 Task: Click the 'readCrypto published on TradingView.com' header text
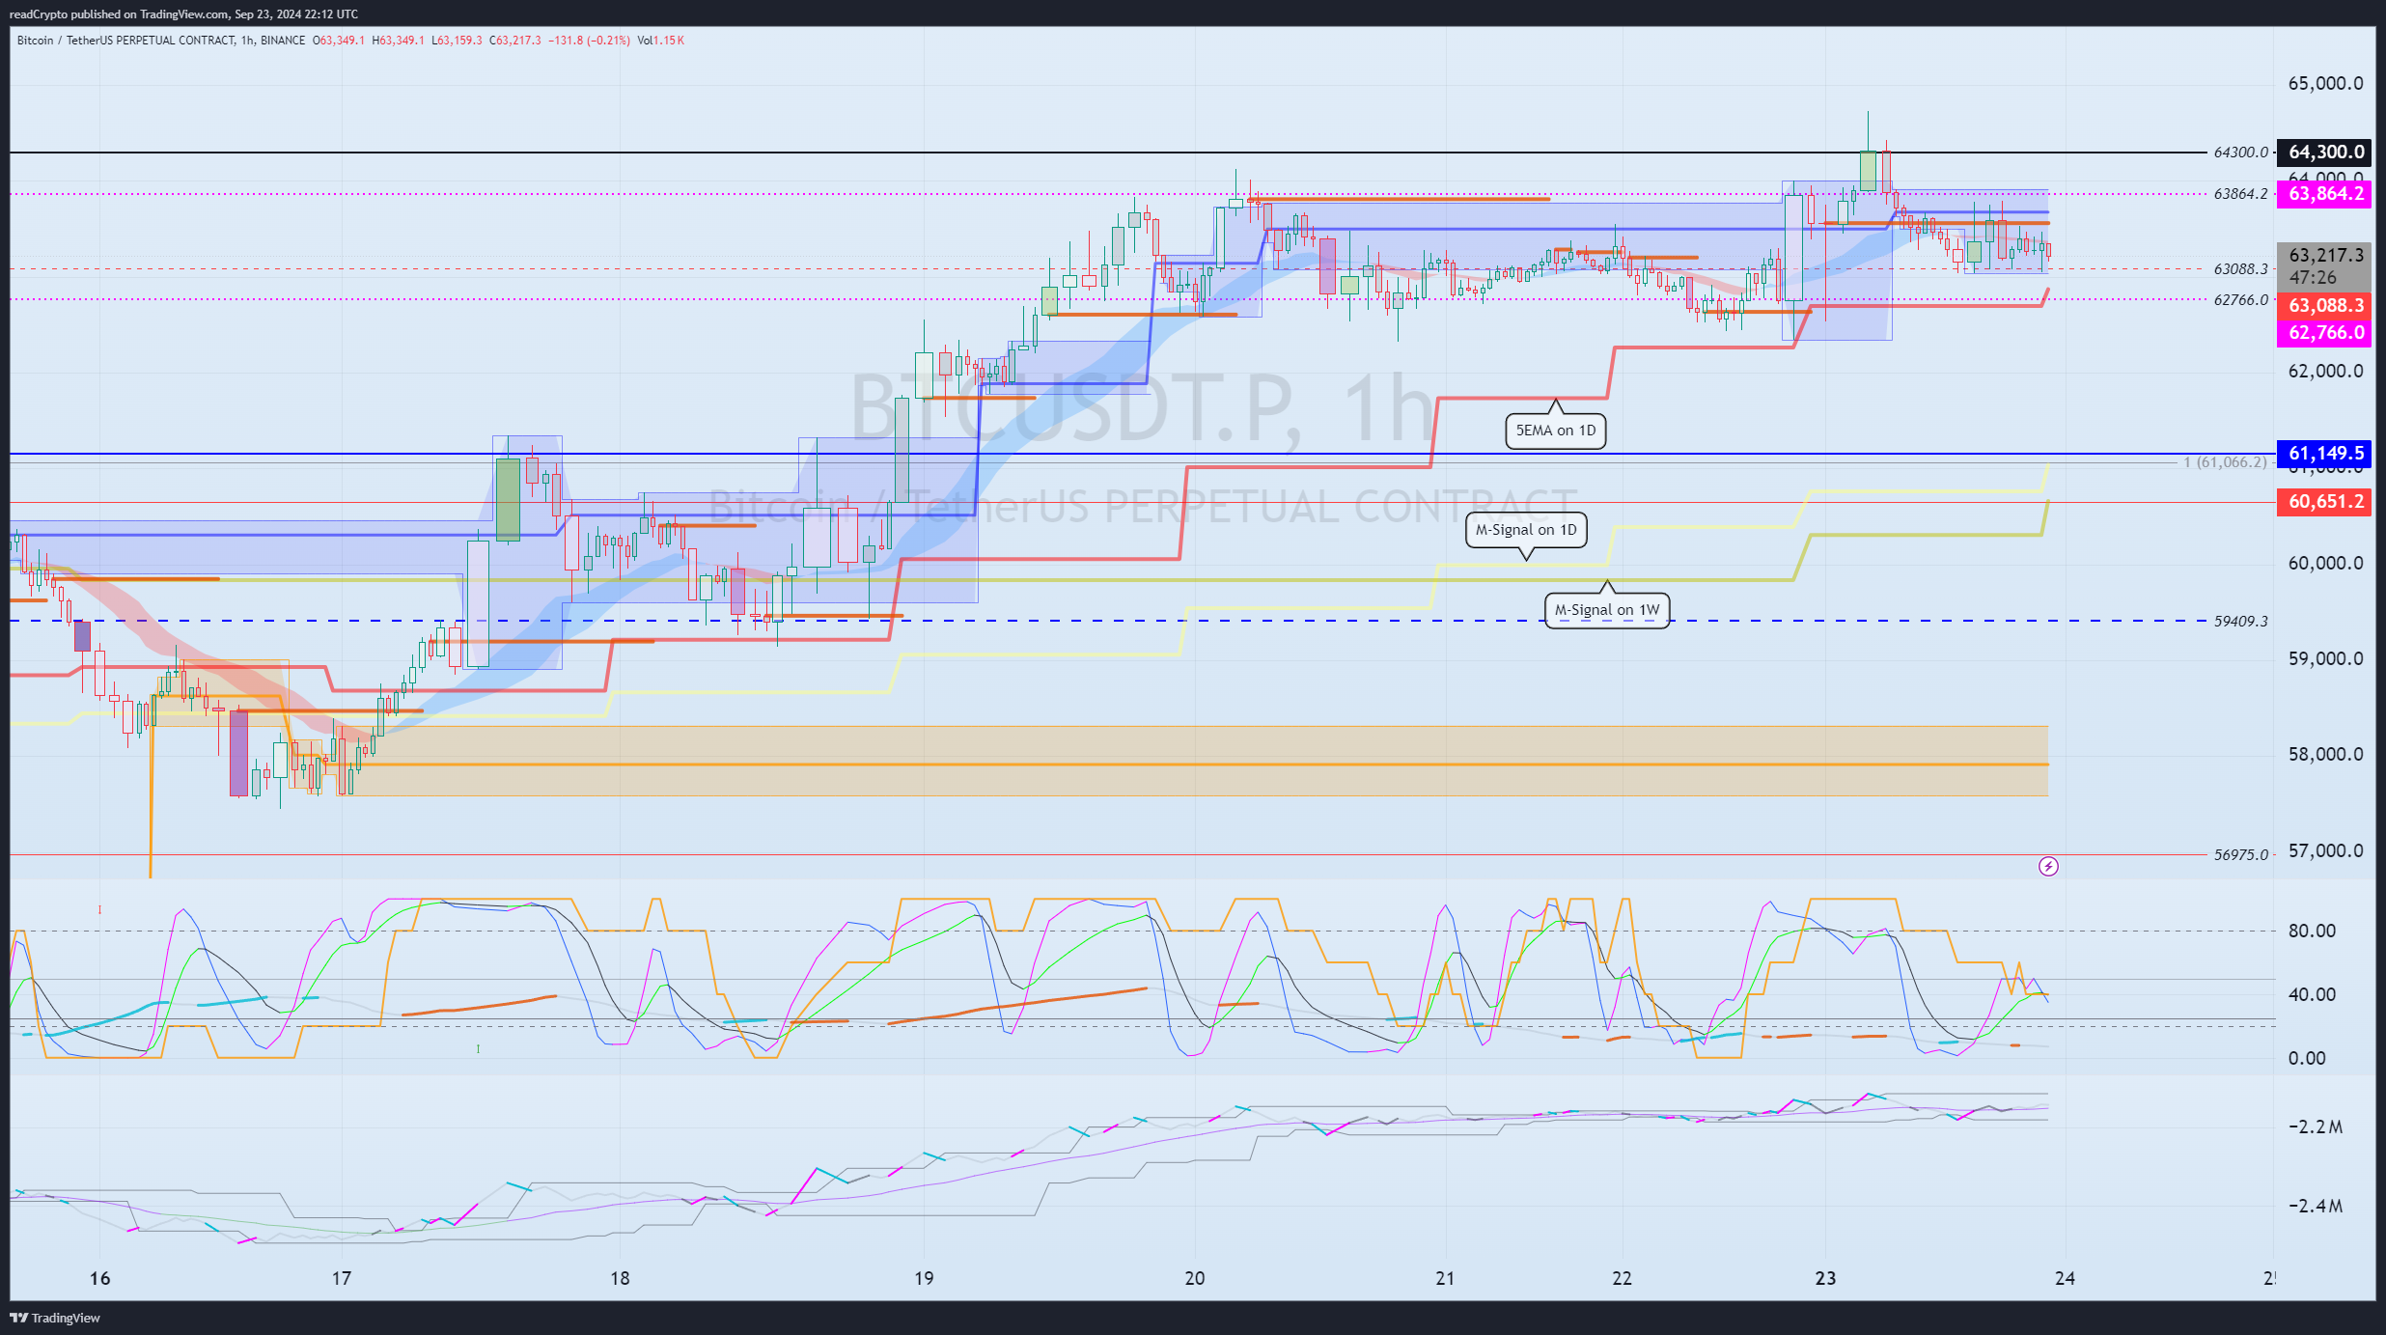[x=119, y=14]
